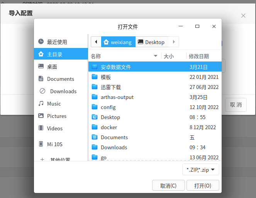Screen dimensions: 256x198
Task: Click date 3月25日 of arthas-output
Action: 198,97
